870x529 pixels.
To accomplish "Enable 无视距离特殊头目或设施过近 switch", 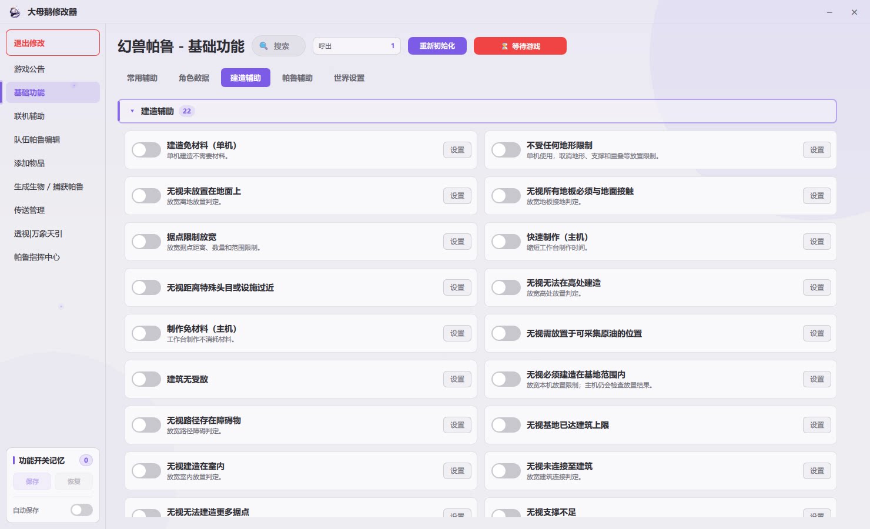I will pos(146,287).
